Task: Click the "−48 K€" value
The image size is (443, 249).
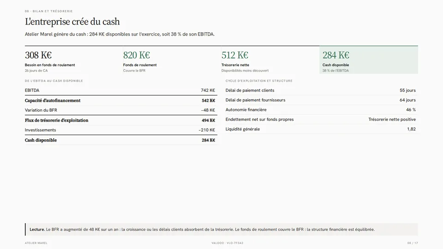Action: [208, 110]
